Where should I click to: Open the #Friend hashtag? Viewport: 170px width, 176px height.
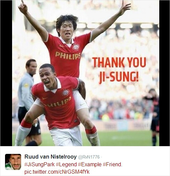tap(112, 165)
